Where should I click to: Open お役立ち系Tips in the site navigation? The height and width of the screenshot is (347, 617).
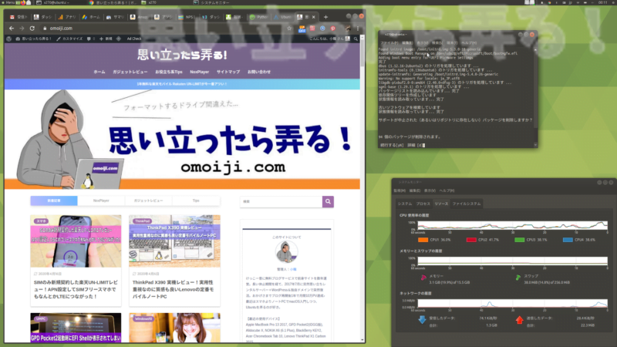pyautogui.click(x=168, y=72)
